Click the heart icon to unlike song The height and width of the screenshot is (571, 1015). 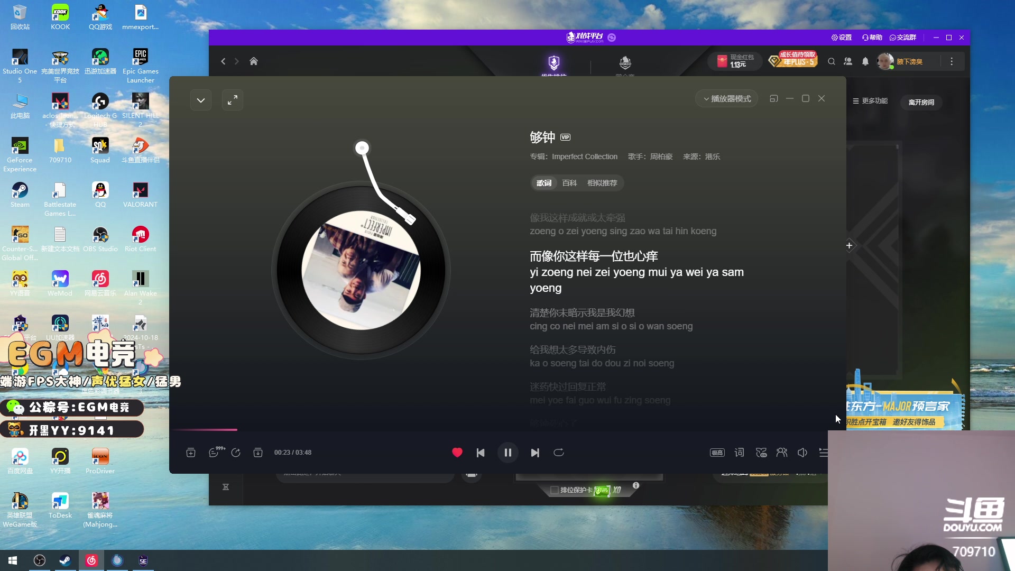[457, 453]
